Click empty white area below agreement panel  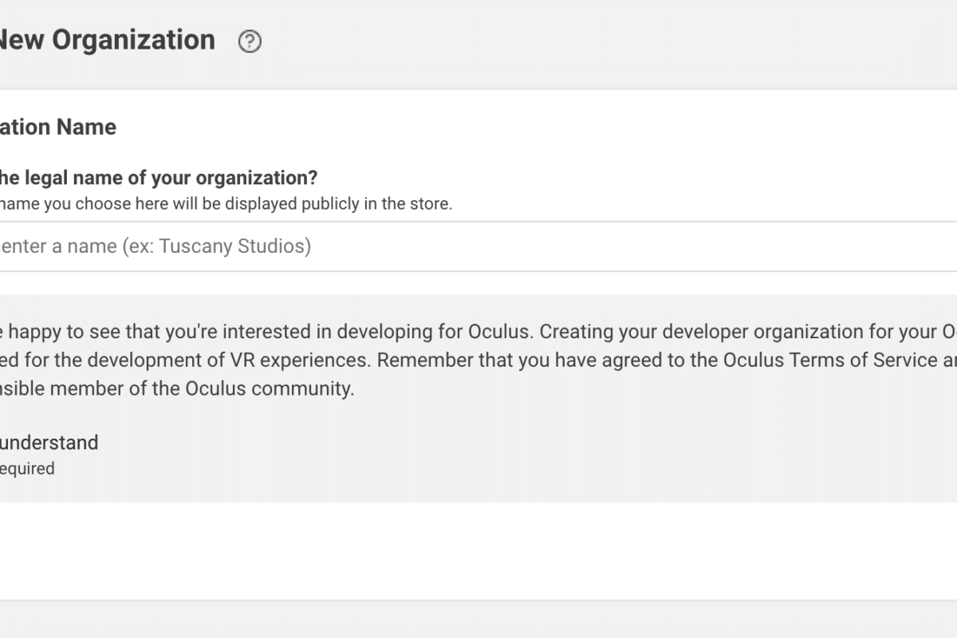pos(478,550)
